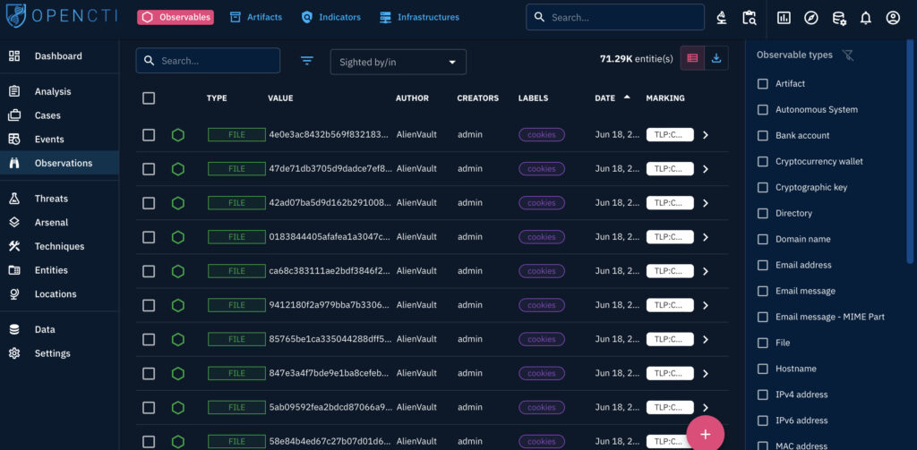Open the Sighted by/in dropdown
917x450 pixels.
pos(398,62)
